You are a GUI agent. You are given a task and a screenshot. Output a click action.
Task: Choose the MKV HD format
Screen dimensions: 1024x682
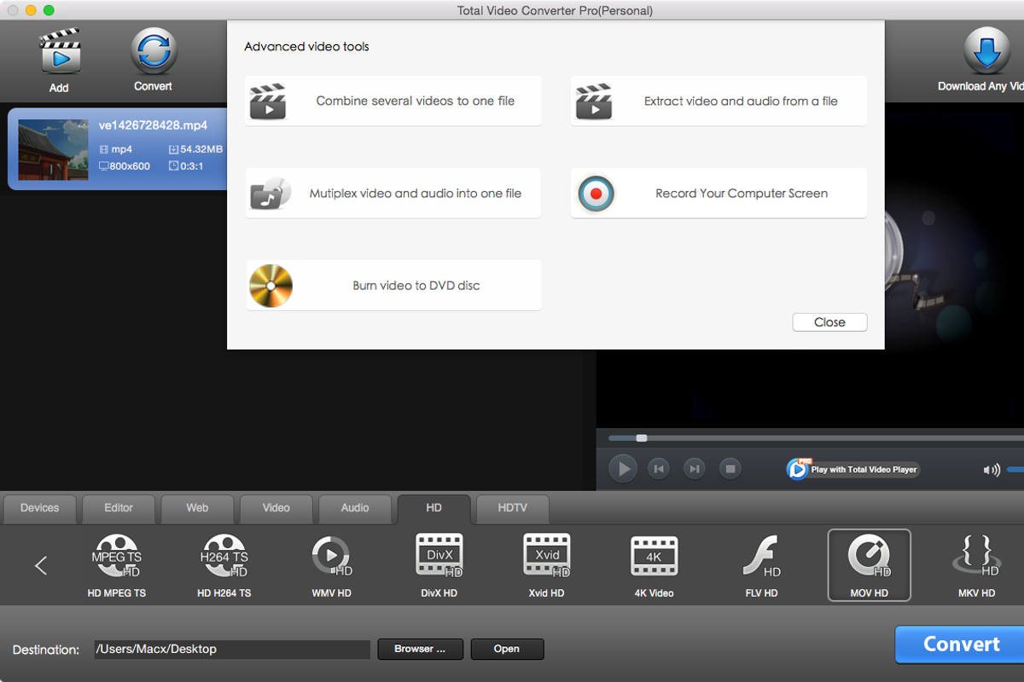[x=976, y=565]
